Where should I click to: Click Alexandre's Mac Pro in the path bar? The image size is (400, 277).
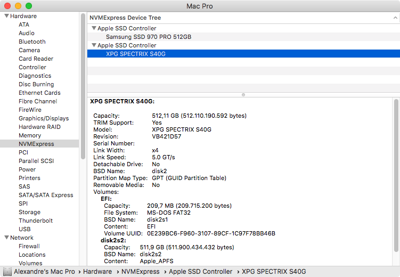pyautogui.click(x=44, y=272)
